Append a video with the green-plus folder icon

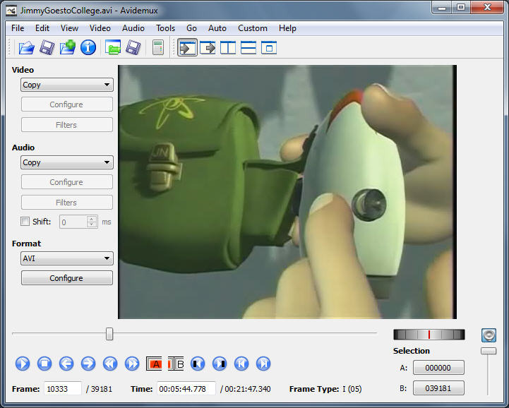[x=68, y=48]
